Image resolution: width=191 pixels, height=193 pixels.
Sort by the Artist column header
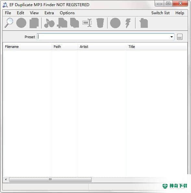(102, 47)
